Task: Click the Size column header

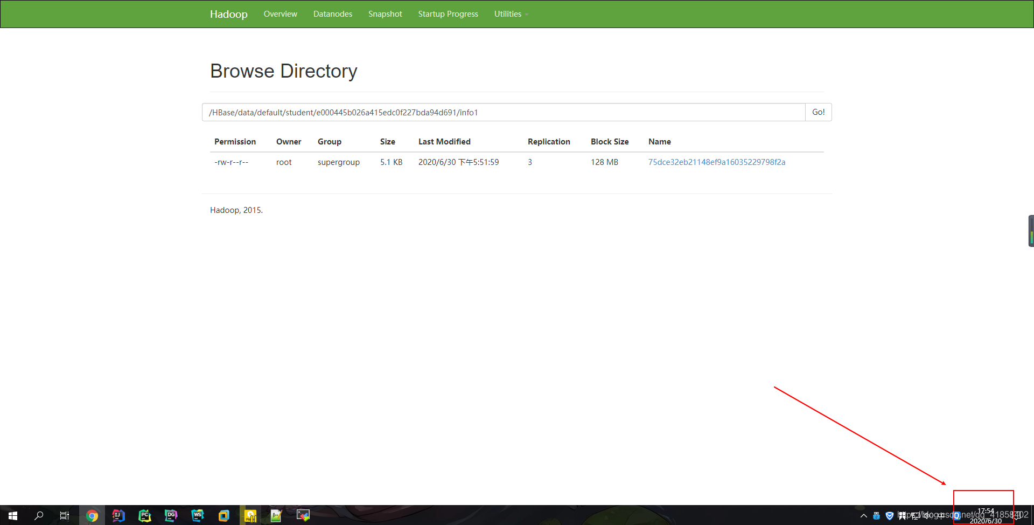Action: (x=388, y=142)
